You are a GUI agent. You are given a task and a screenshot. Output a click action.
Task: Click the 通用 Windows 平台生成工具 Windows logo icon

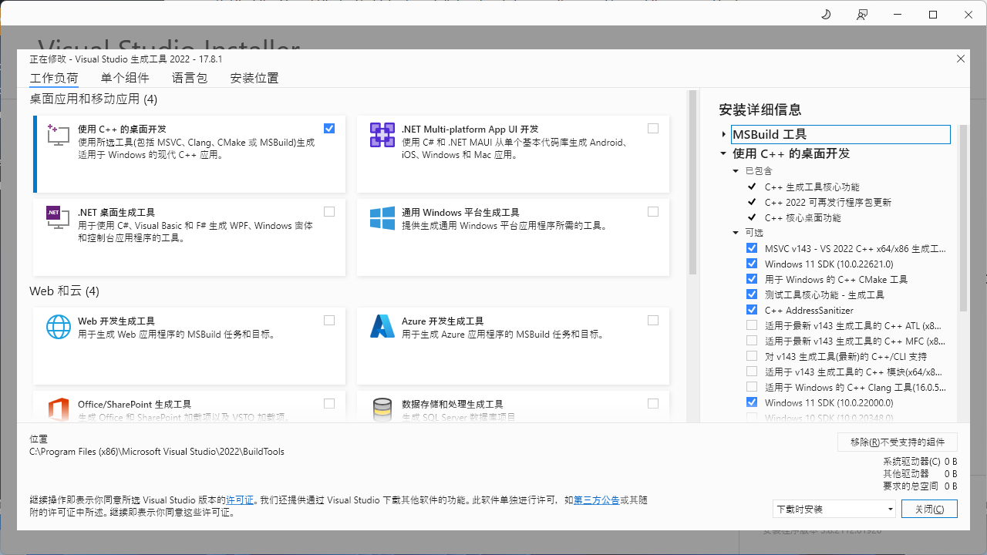[x=382, y=218]
